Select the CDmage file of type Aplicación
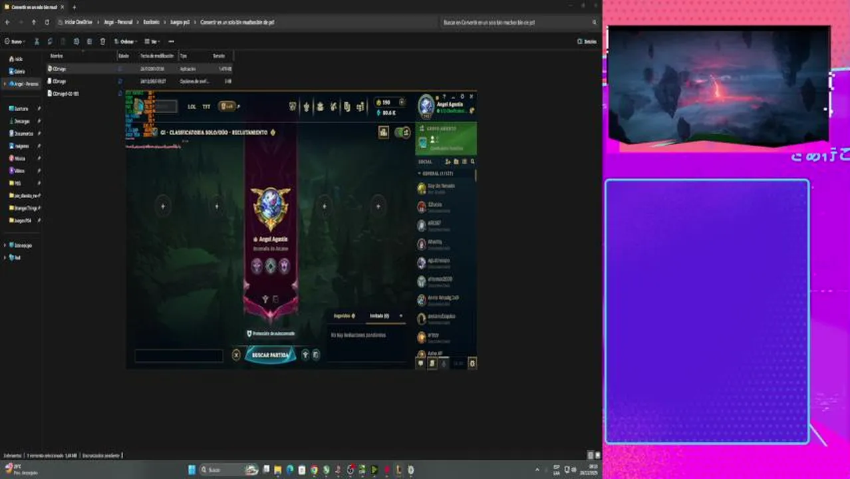Screen dimensions: 850x479 pyautogui.click(x=139, y=69)
